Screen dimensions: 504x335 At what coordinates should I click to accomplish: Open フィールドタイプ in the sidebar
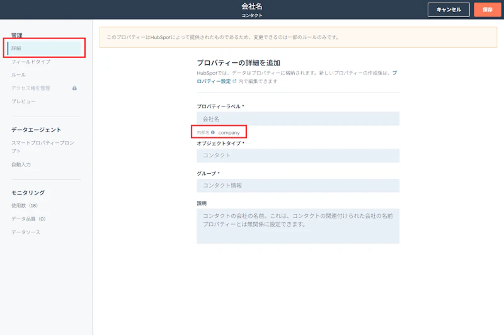coord(31,62)
